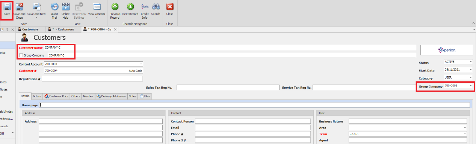Switch to the '* - Customers' tab
476x144 pixels.
coord(63,29)
